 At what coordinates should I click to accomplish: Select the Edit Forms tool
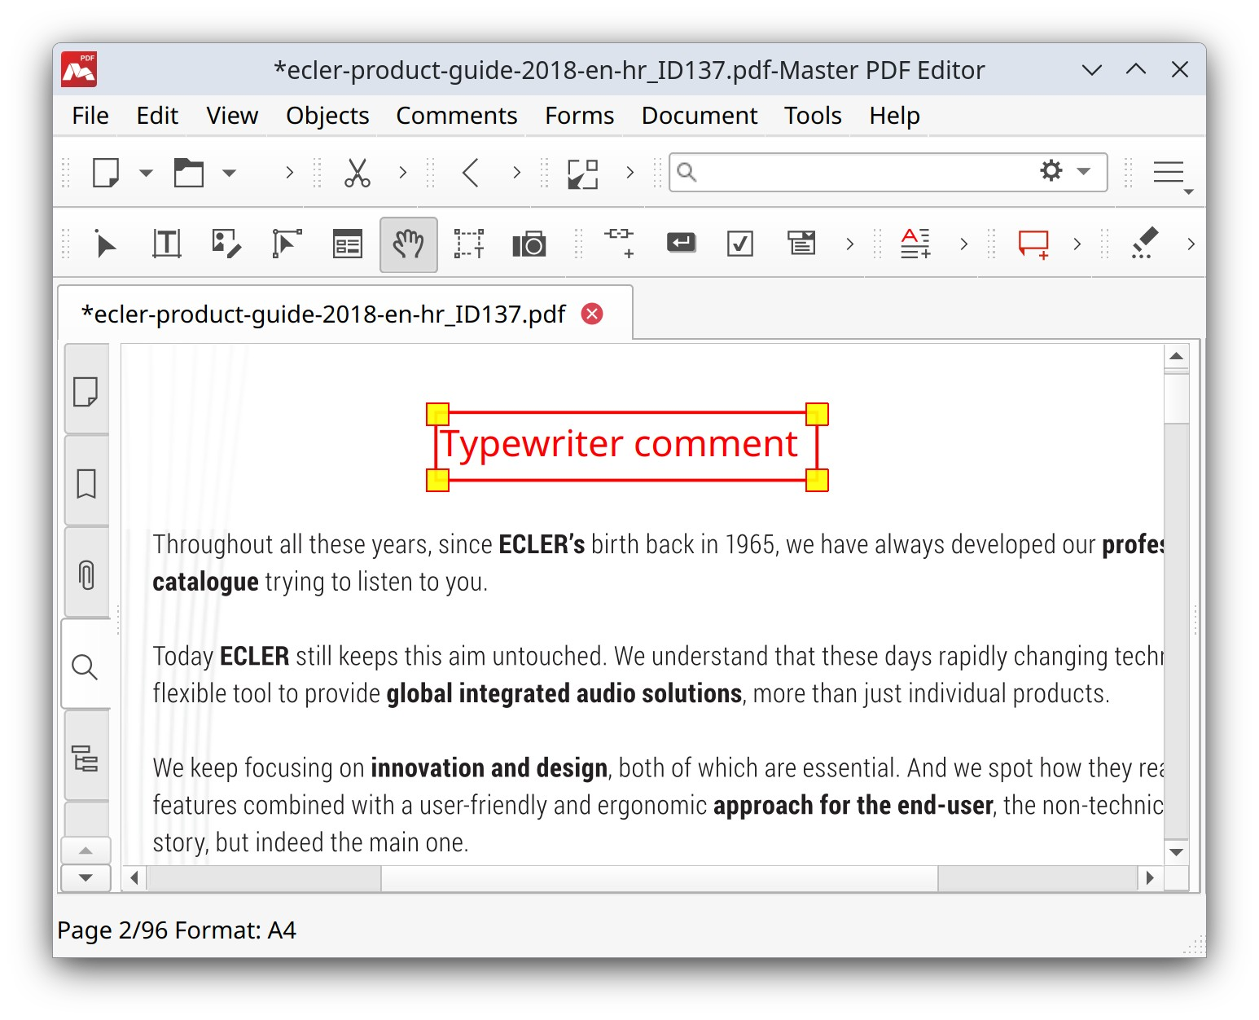pyautogui.click(x=348, y=244)
